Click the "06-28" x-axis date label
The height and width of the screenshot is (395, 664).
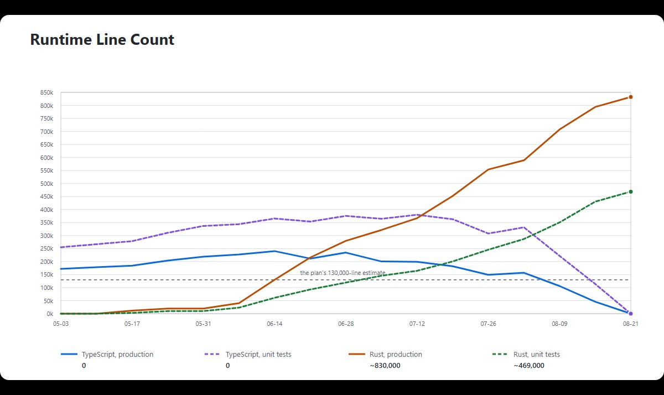(x=346, y=324)
